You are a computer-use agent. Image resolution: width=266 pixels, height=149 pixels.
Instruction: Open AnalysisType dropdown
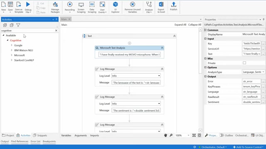point(263,72)
